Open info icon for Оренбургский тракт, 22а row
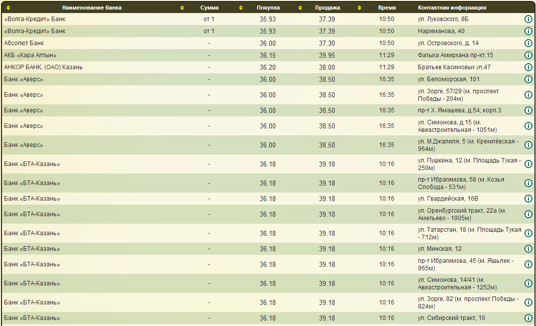The width and height of the screenshot is (536, 326). pyautogui.click(x=528, y=214)
